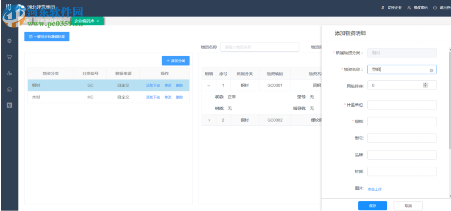Open the shopping cart sidebar module

[9, 57]
